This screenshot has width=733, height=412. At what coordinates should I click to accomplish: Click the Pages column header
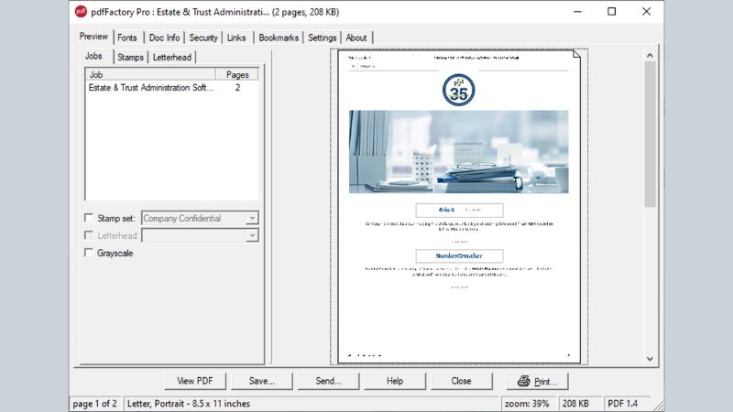tap(237, 75)
